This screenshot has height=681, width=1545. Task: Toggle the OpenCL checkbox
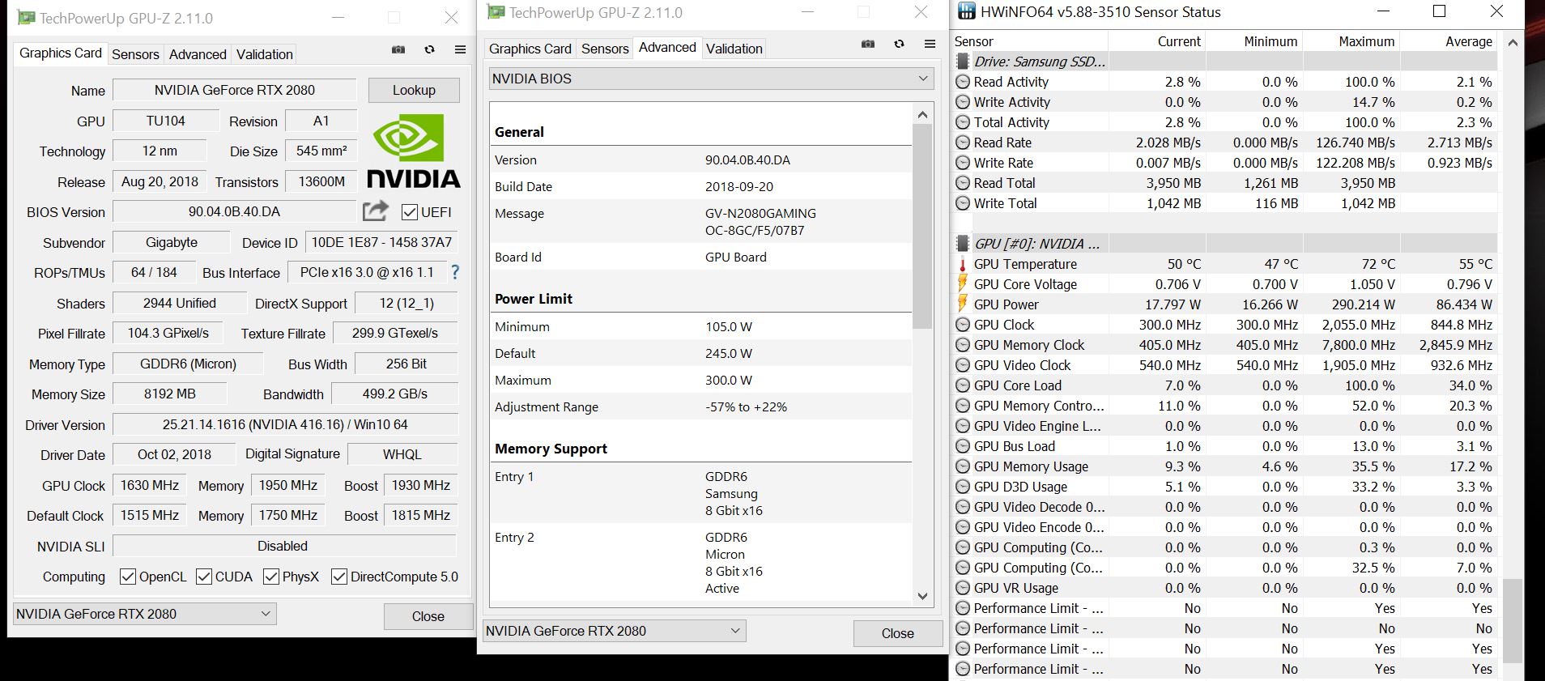point(127,577)
